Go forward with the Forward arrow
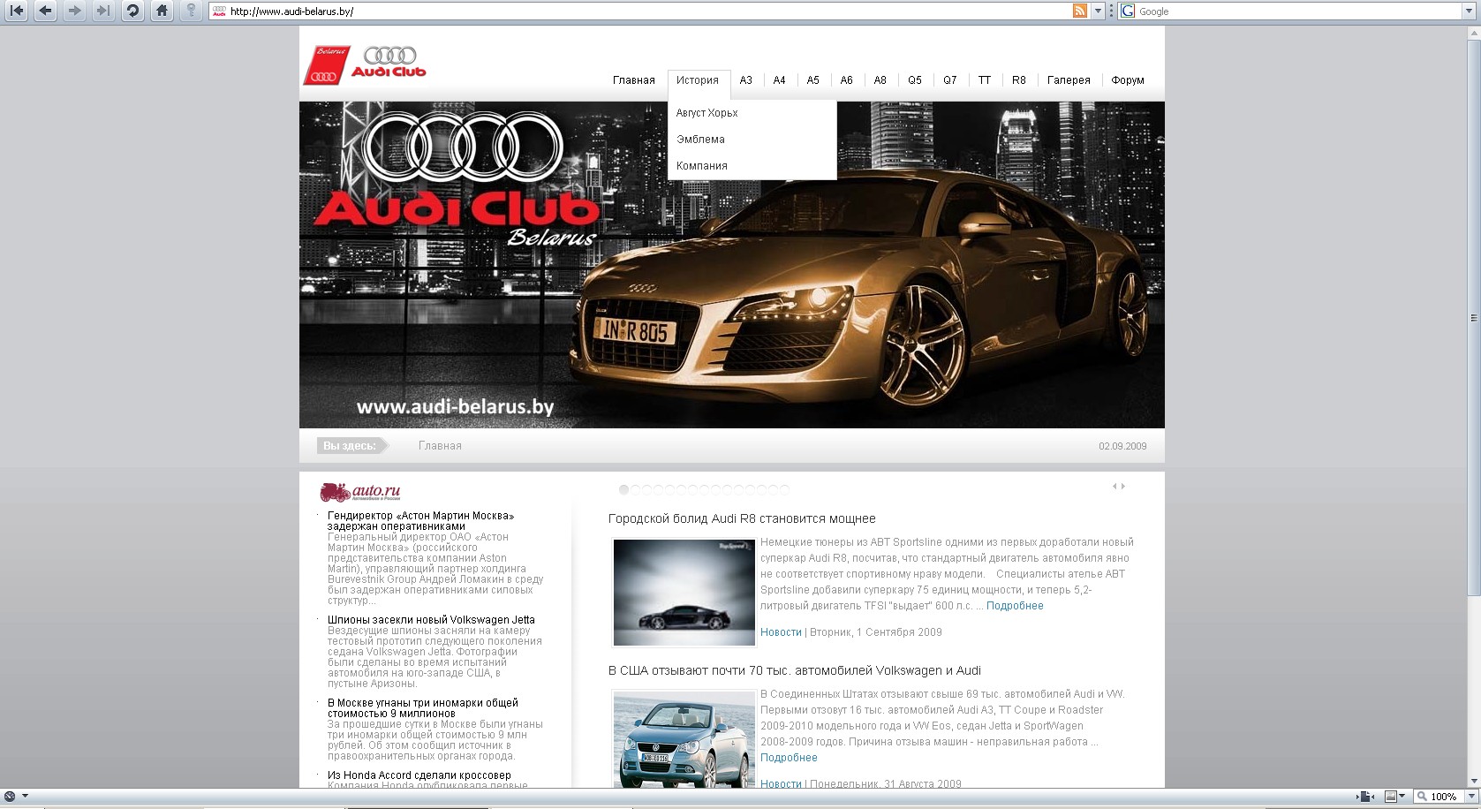Viewport: 1481px width, 809px height. (75, 11)
